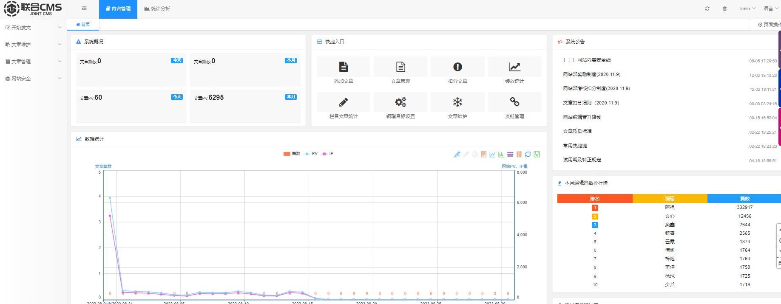781x304 pixels.
Task: Switch chart to tiled view icon
Action: tap(519, 155)
